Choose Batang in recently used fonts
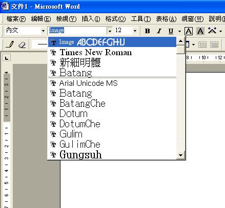Image resolution: width=225 pixels, height=208 pixels. point(112,73)
